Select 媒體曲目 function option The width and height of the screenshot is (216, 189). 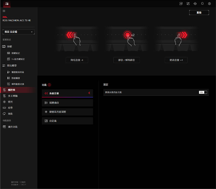pos(67,103)
